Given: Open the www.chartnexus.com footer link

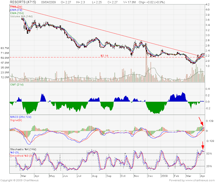Looking at the screenshot, I should pyautogui.click(x=200, y=180).
